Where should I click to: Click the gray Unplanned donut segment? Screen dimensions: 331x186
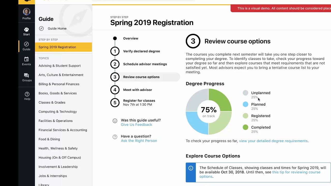click(195, 98)
